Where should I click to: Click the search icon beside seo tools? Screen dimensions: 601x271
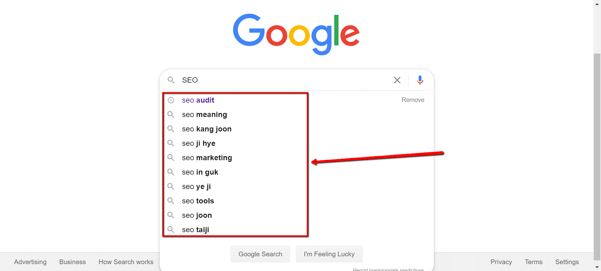171,201
